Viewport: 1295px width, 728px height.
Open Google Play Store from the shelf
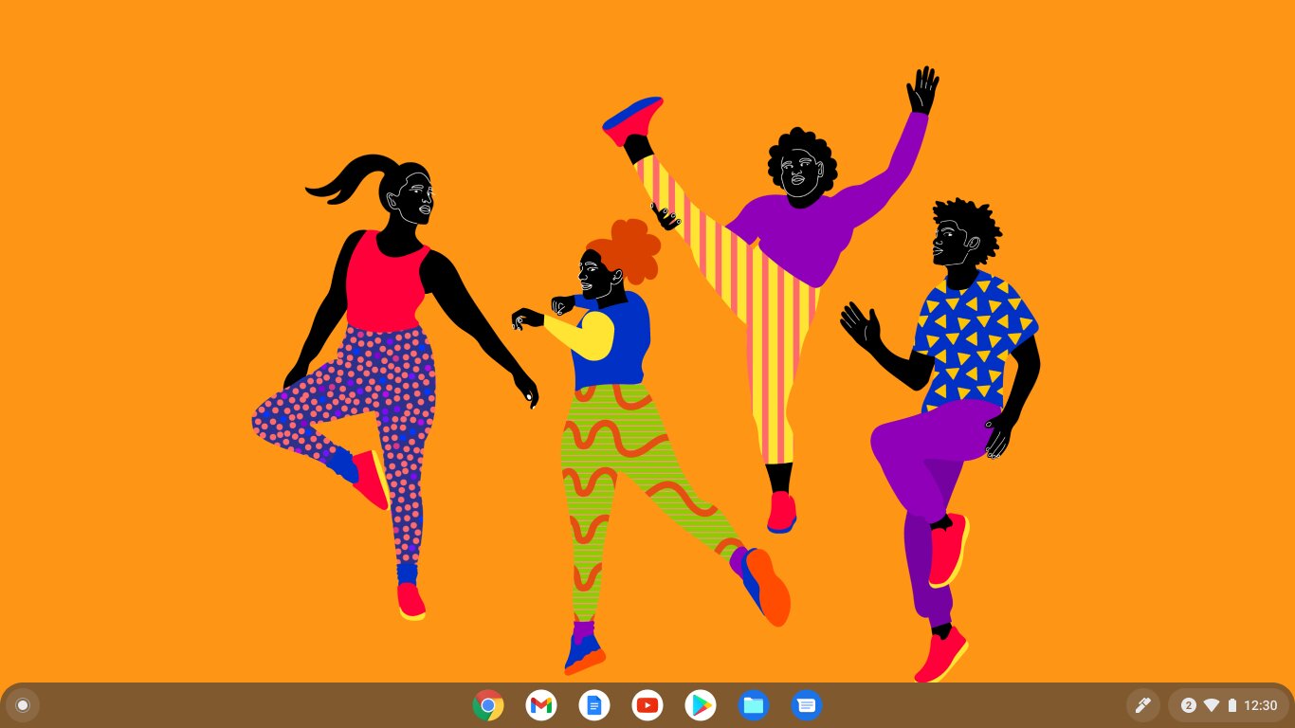[701, 705]
